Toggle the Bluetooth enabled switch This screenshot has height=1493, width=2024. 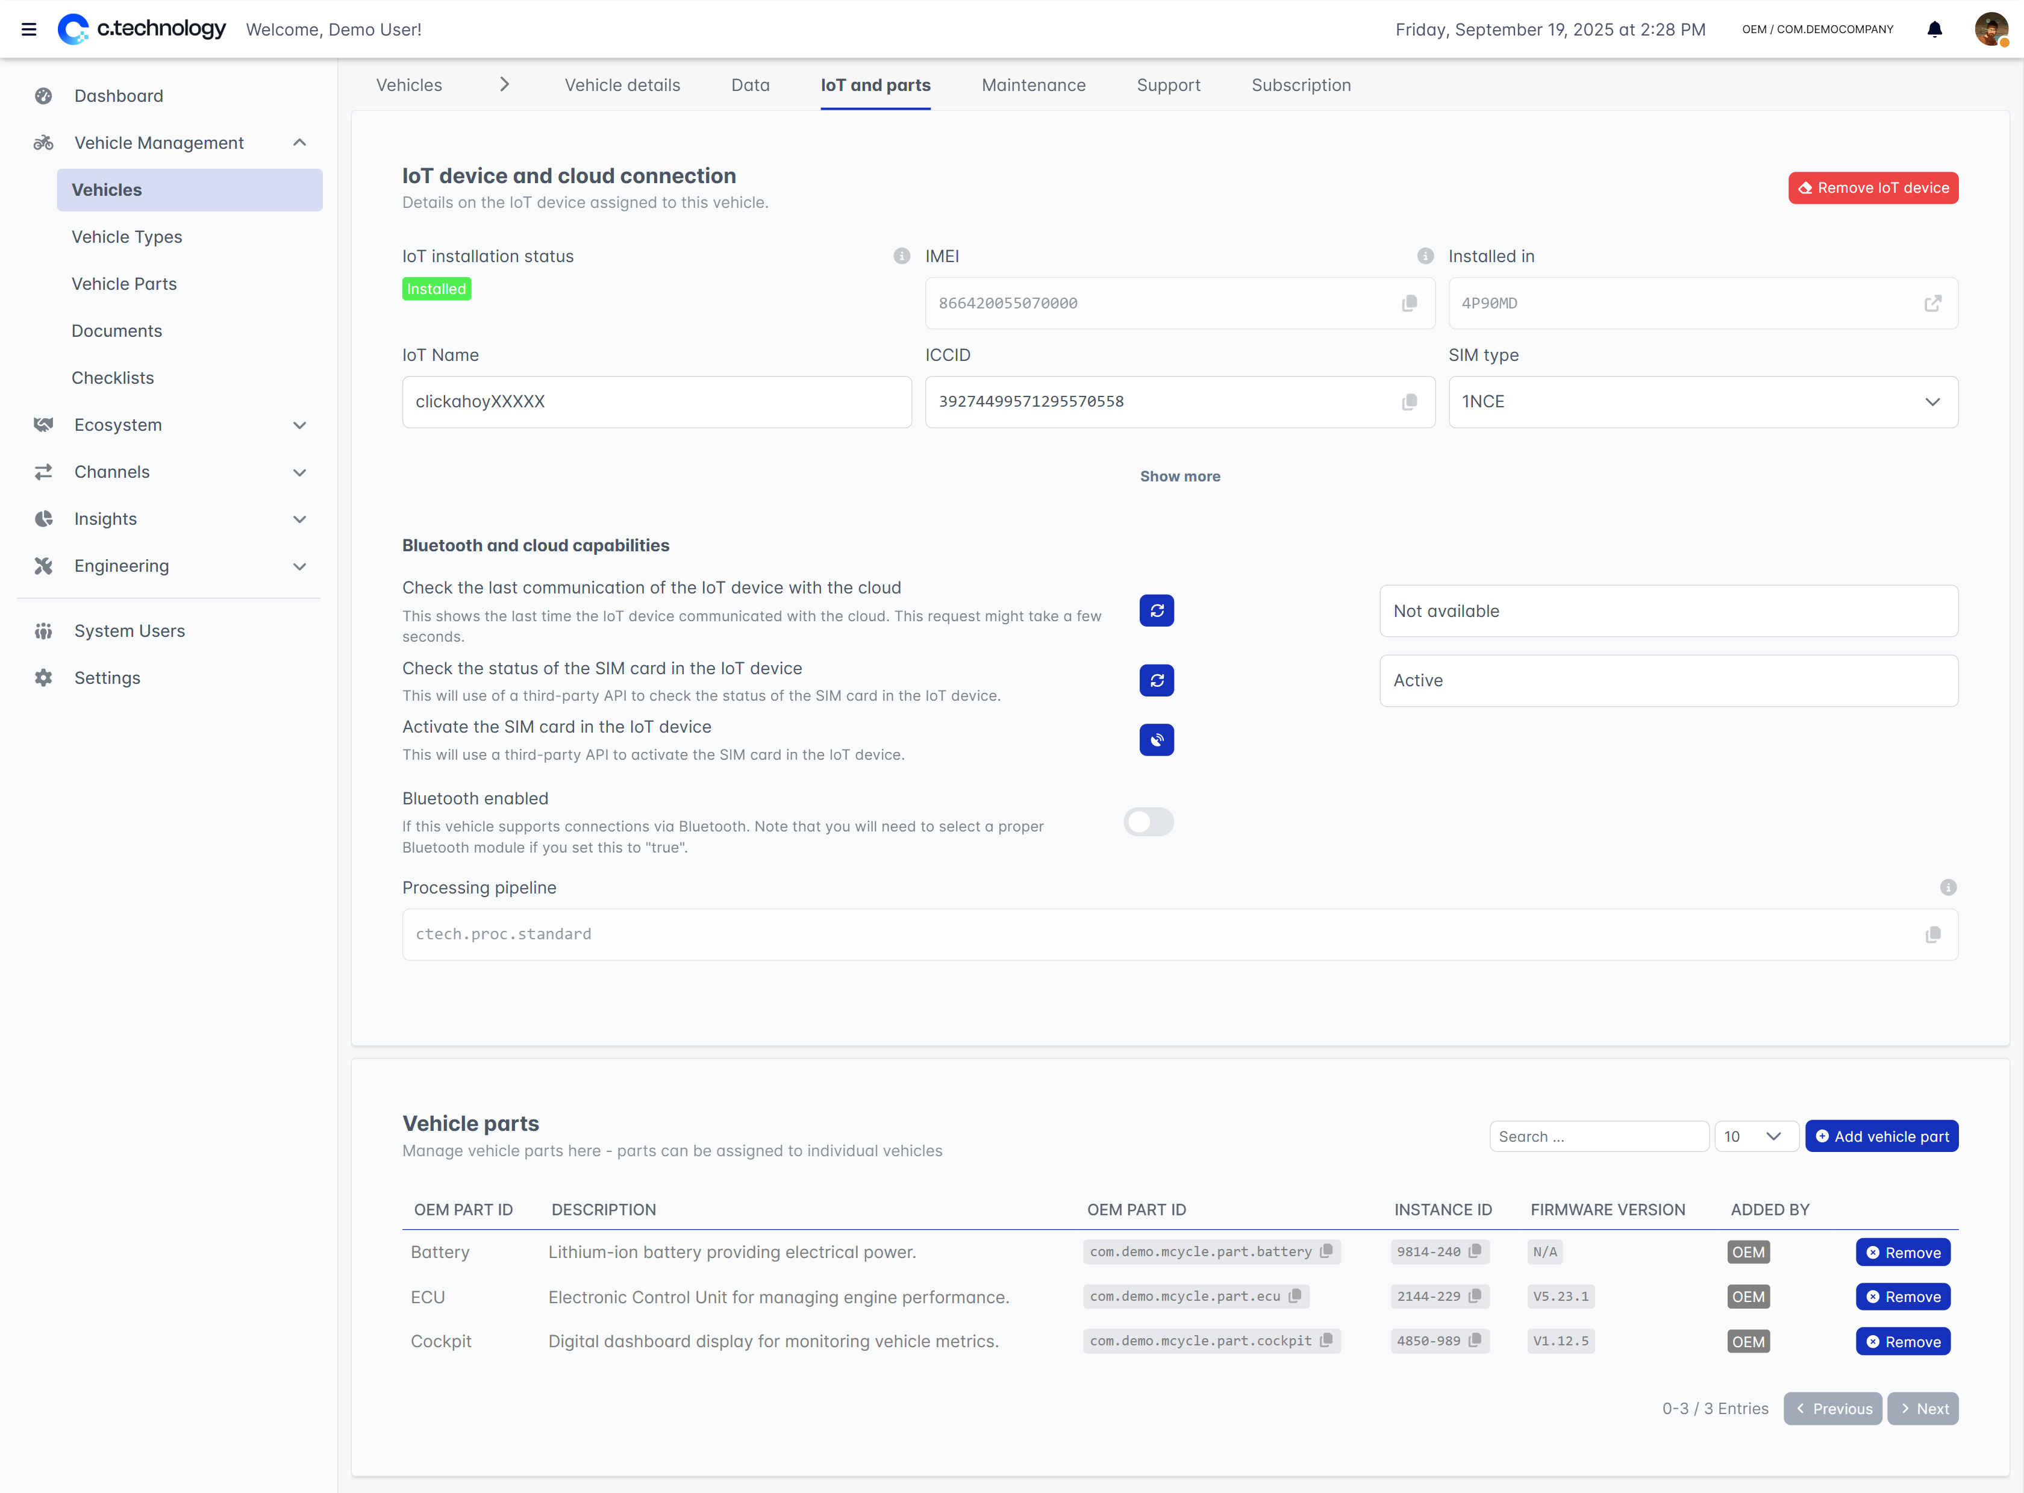coord(1148,822)
